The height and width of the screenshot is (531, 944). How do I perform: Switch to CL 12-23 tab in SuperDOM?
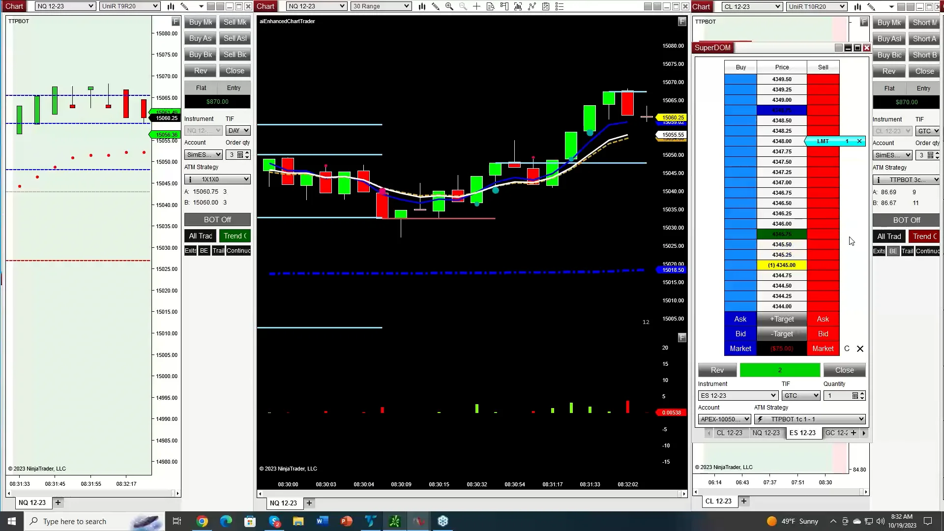pyautogui.click(x=729, y=433)
